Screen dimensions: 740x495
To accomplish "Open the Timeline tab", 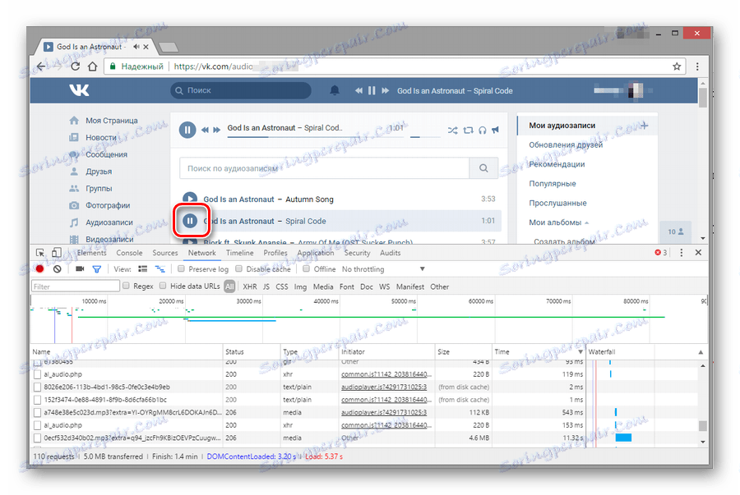I will pyautogui.click(x=240, y=253).
